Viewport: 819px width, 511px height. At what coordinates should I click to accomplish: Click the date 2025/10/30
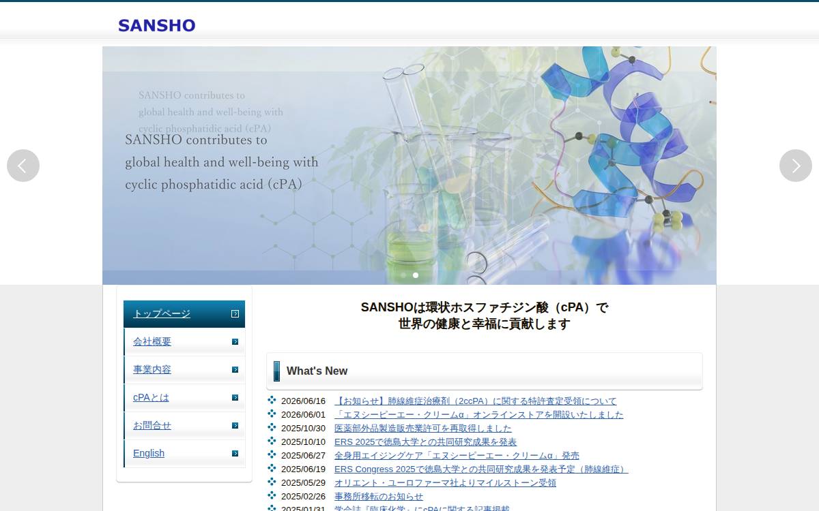(x=304, y=429)
